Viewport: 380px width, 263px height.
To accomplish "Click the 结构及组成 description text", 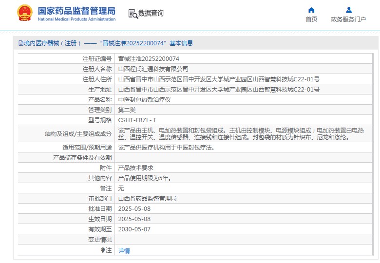I will (x=241, y=133).
